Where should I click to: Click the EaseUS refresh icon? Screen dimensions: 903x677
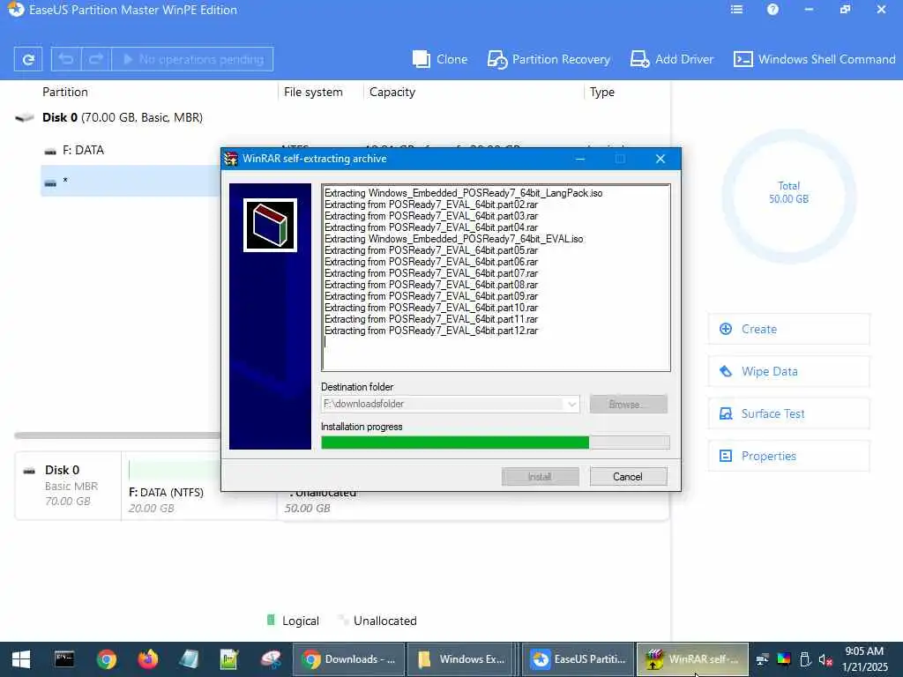[x=28, y=59]
